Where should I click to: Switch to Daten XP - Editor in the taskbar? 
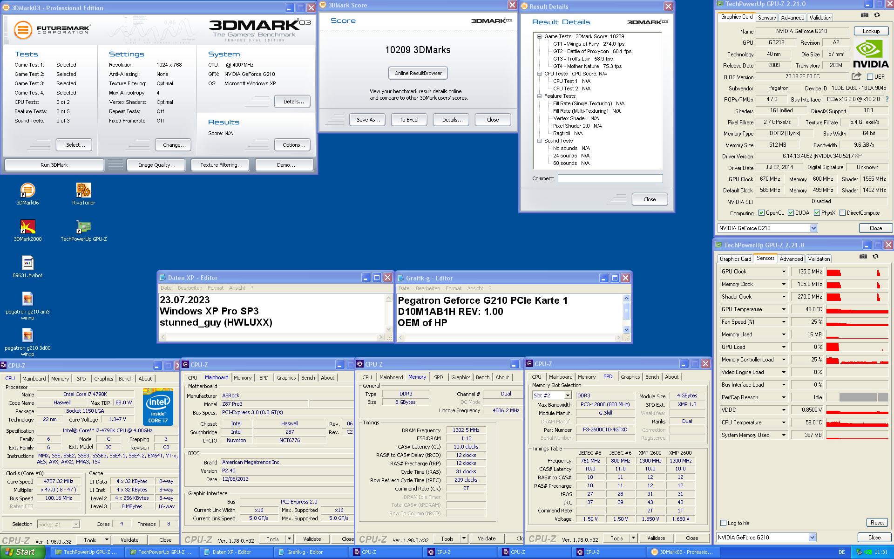pyautogui.click(x=236, y=552)
